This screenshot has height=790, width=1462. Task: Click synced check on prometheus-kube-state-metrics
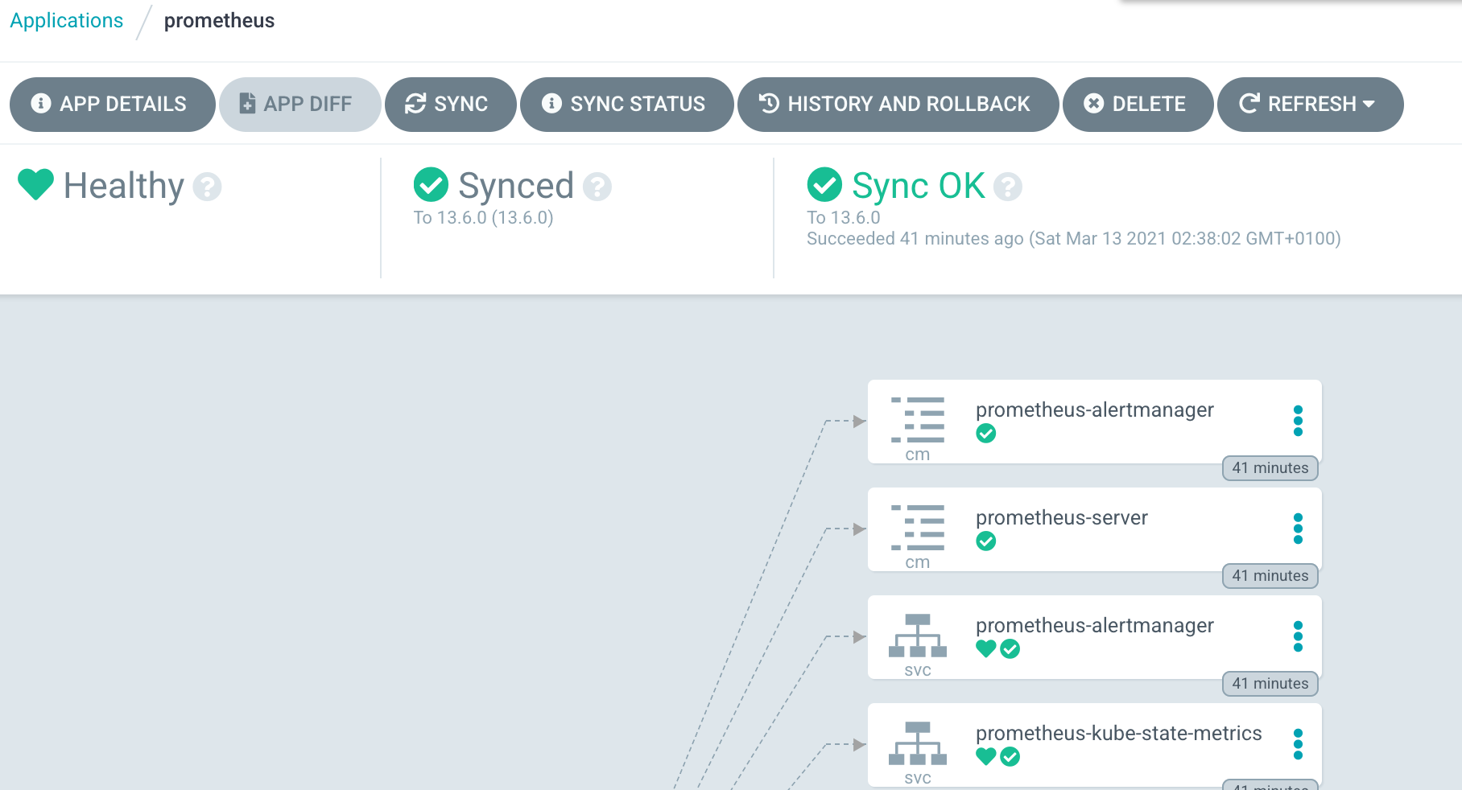click(x=1010, y=757)
